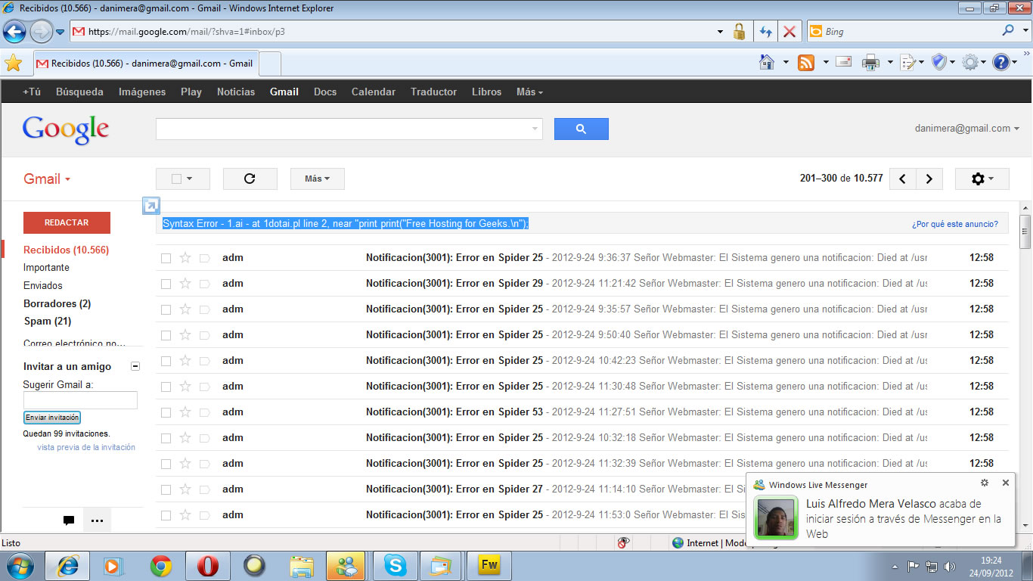1033x581 pixels.
Task: Click the Enviar invitación button
Action: 52,418
